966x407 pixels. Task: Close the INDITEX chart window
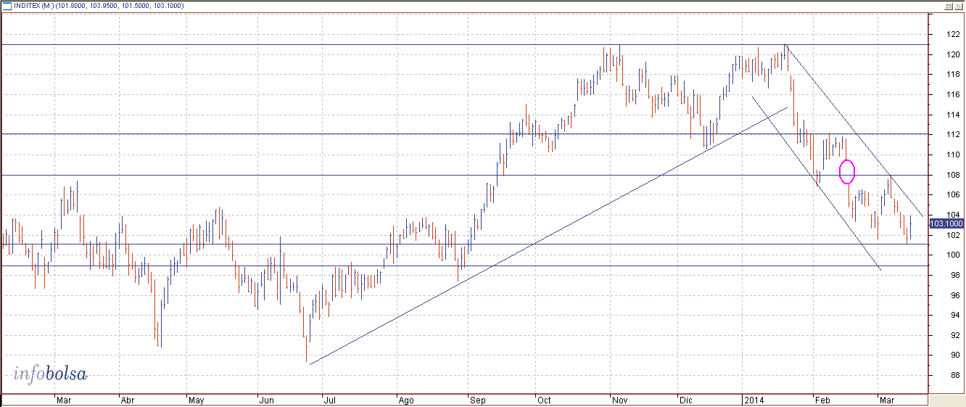click(957, 5)
